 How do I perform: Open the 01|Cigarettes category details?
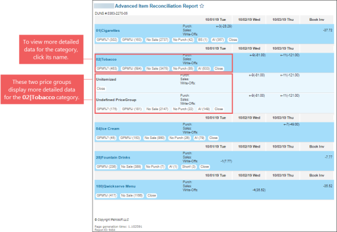tap(108, 31)
